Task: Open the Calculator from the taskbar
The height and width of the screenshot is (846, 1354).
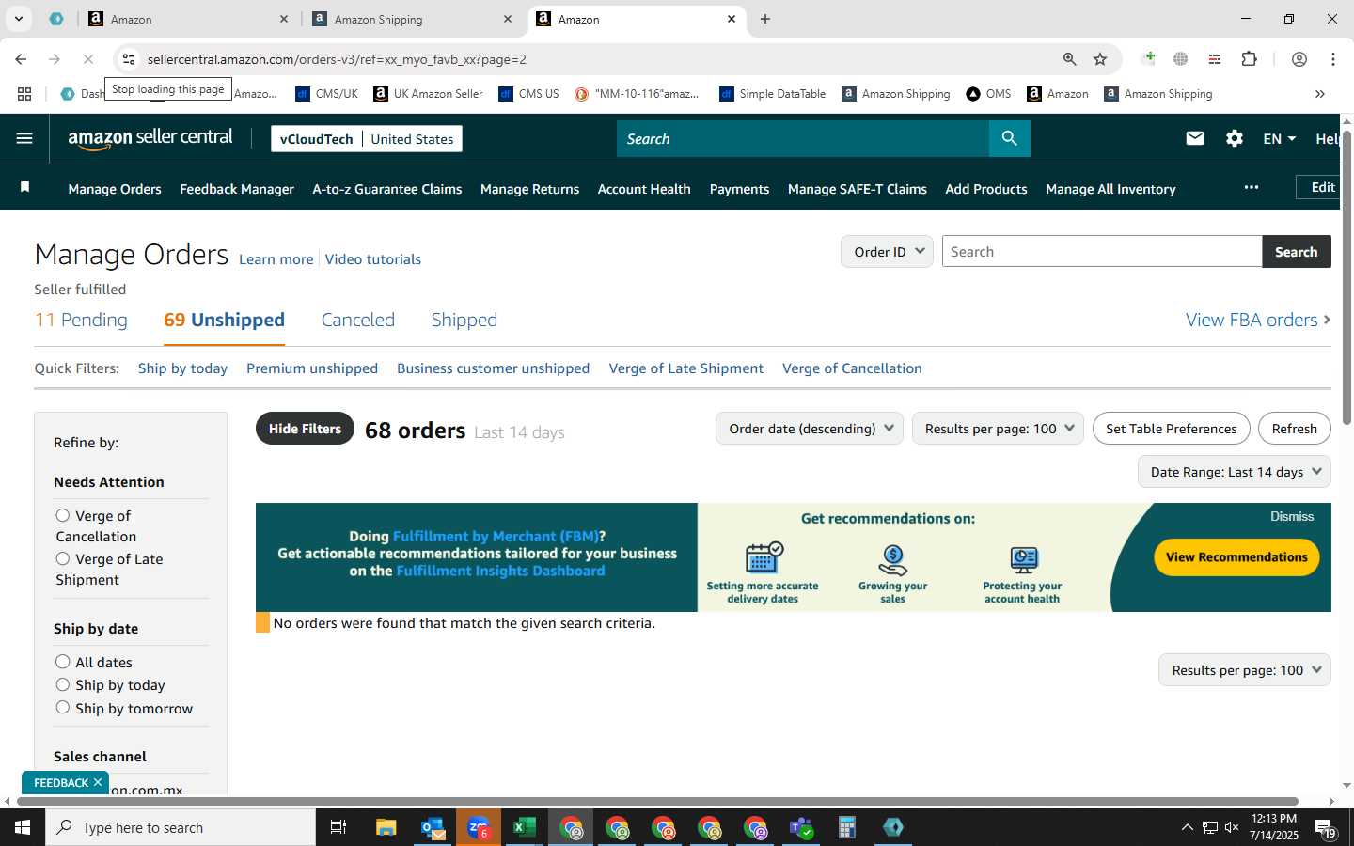Action: (847, 827)
